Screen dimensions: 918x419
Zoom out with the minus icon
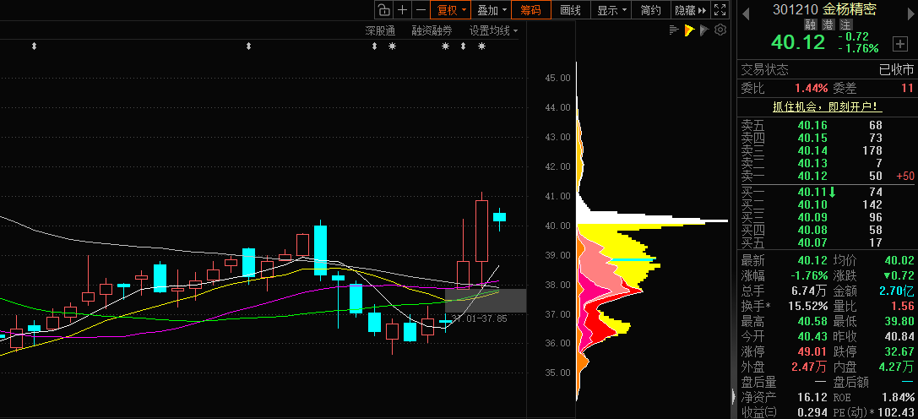(x=421, y=10)
